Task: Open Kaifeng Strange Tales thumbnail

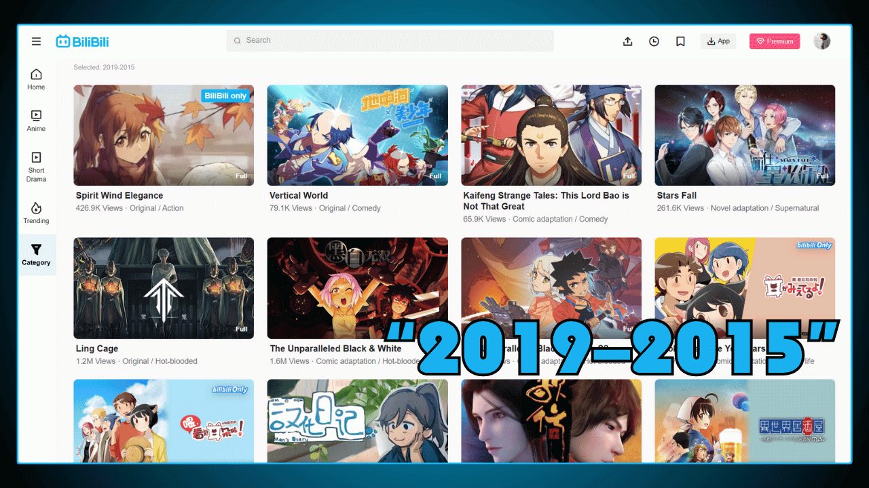Action: point(551,135)
